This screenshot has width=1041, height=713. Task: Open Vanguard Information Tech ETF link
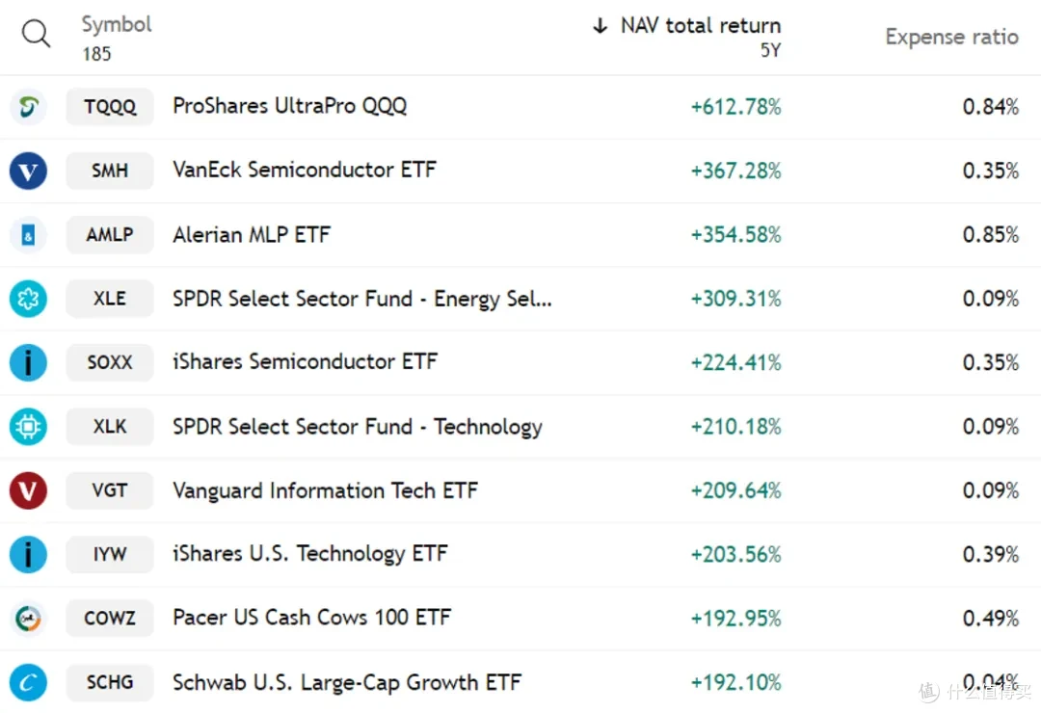pyautogui.click(x=325, y=490)
